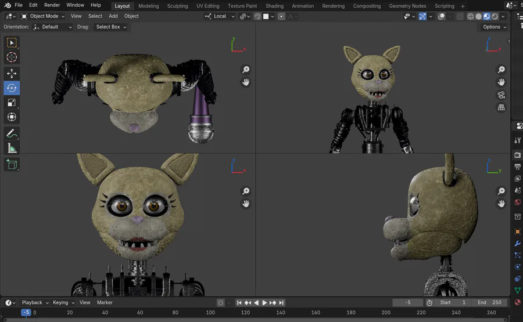Open the File menu
Viewport: 523px width, 322px height.
point(19,5)
